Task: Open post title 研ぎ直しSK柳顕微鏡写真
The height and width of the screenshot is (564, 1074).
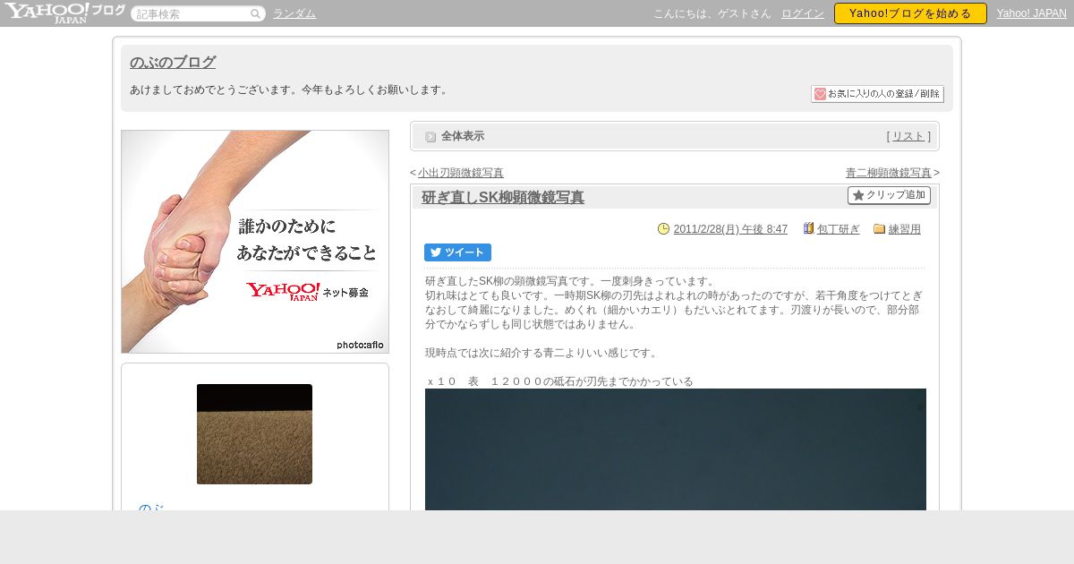Action: click(x=503, y=198)
